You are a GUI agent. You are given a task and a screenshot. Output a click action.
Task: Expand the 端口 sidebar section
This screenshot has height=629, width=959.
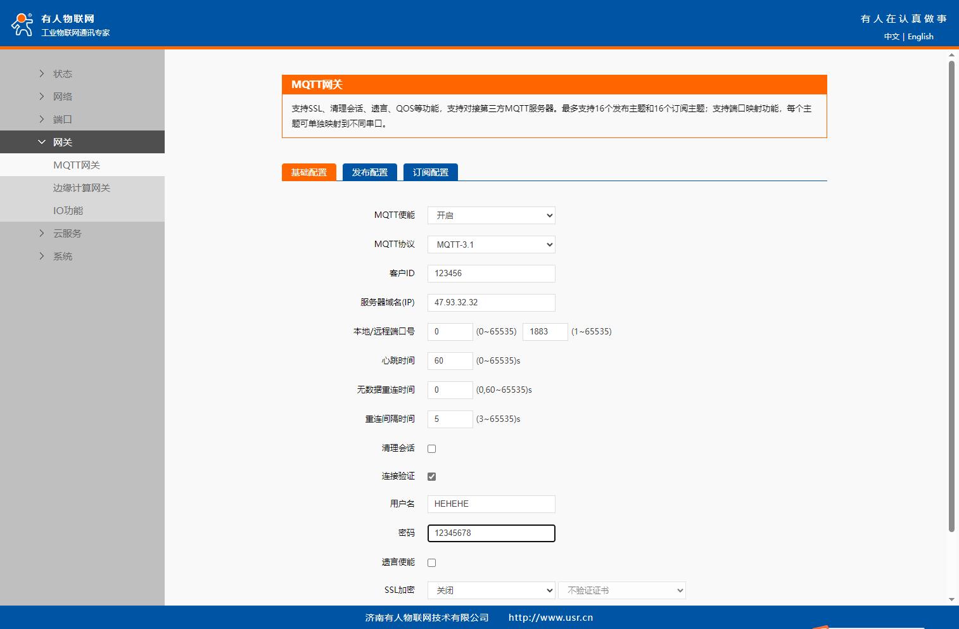[x=62, y=119]
